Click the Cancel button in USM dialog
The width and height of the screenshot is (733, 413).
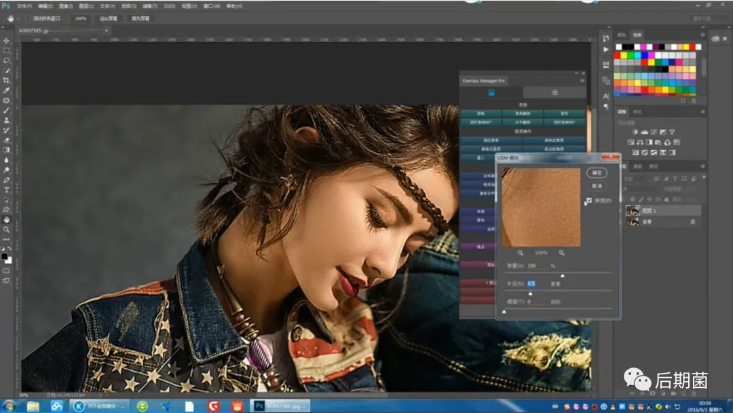click(x=597, y=185)
